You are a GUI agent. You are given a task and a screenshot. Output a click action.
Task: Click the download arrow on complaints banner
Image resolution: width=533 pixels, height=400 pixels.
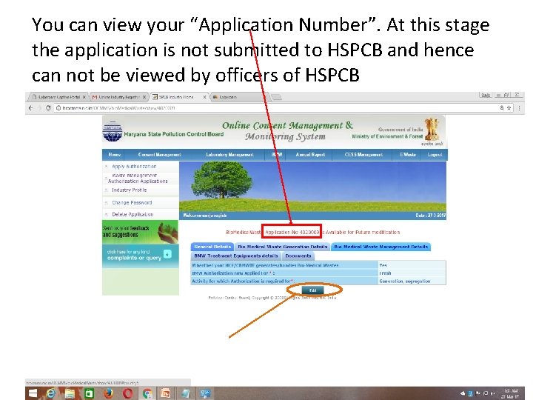tap(167, 254)
